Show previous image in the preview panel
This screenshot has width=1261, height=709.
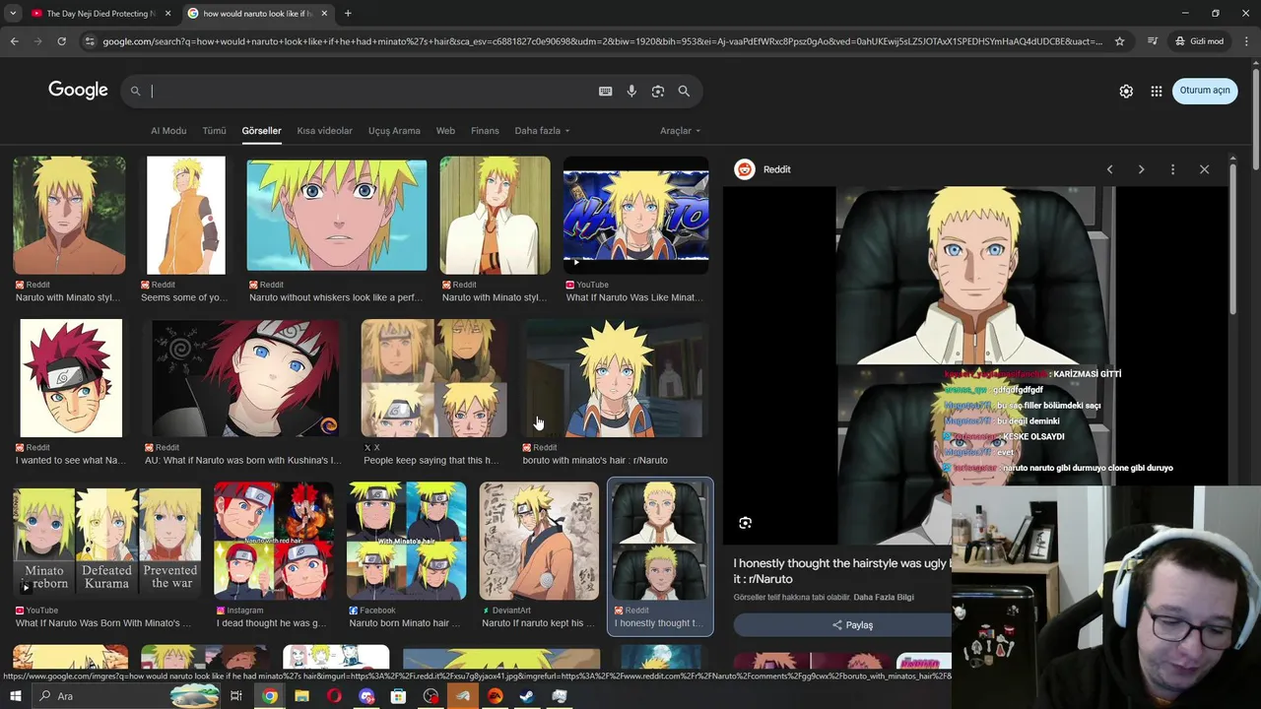pos(1109,169)
